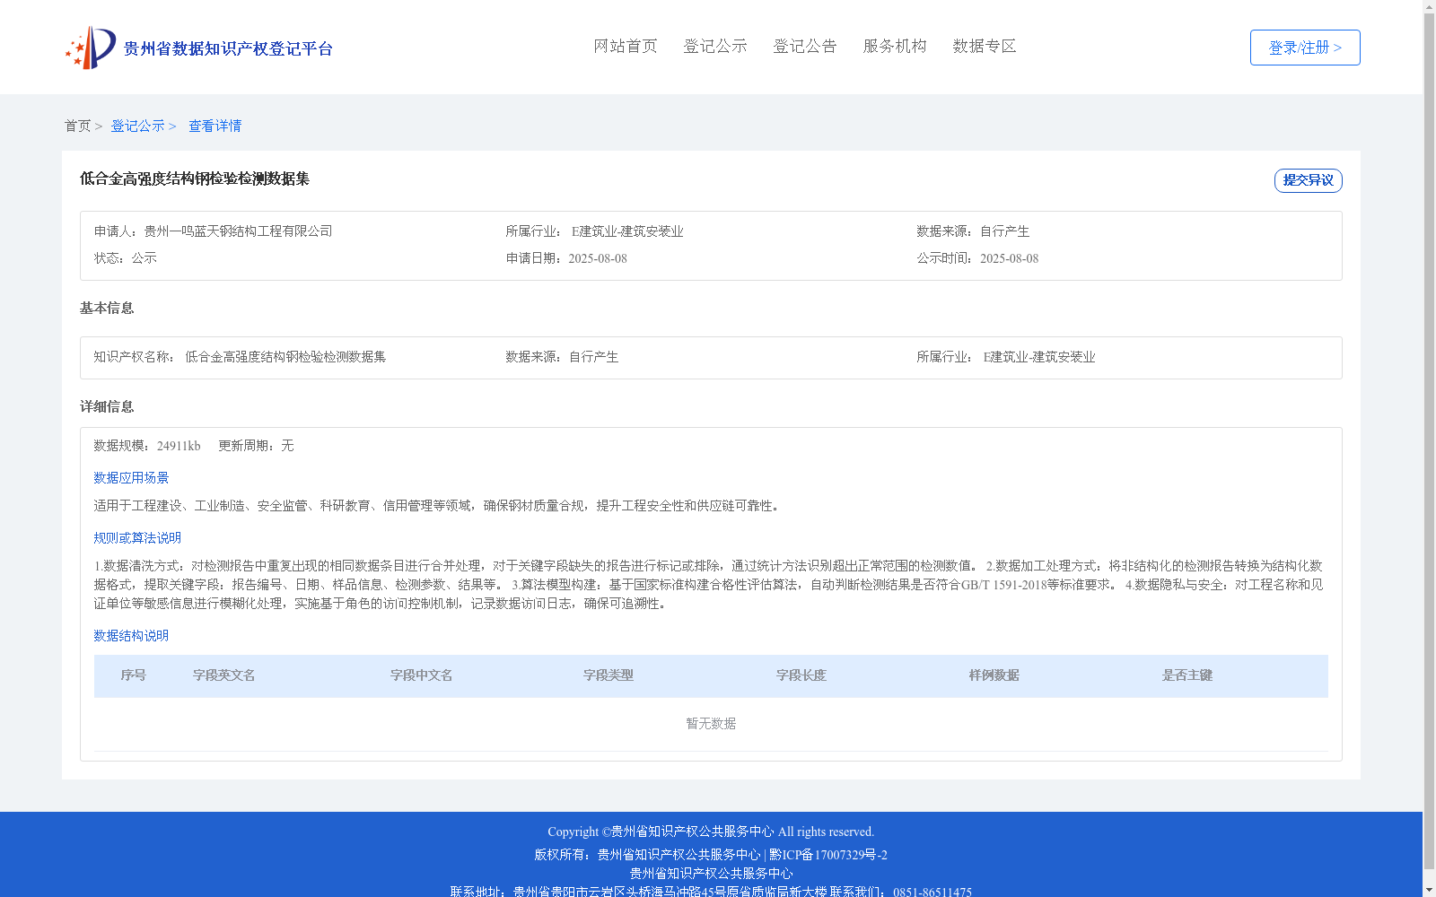Go to the 登记公告 menu item
The image size is (1436, 897).
point(805,46)
